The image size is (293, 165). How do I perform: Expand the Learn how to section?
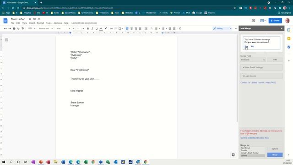point(261,76)
